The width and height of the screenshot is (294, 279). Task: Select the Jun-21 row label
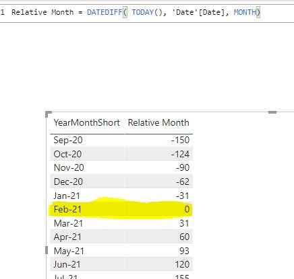(67, 264)
